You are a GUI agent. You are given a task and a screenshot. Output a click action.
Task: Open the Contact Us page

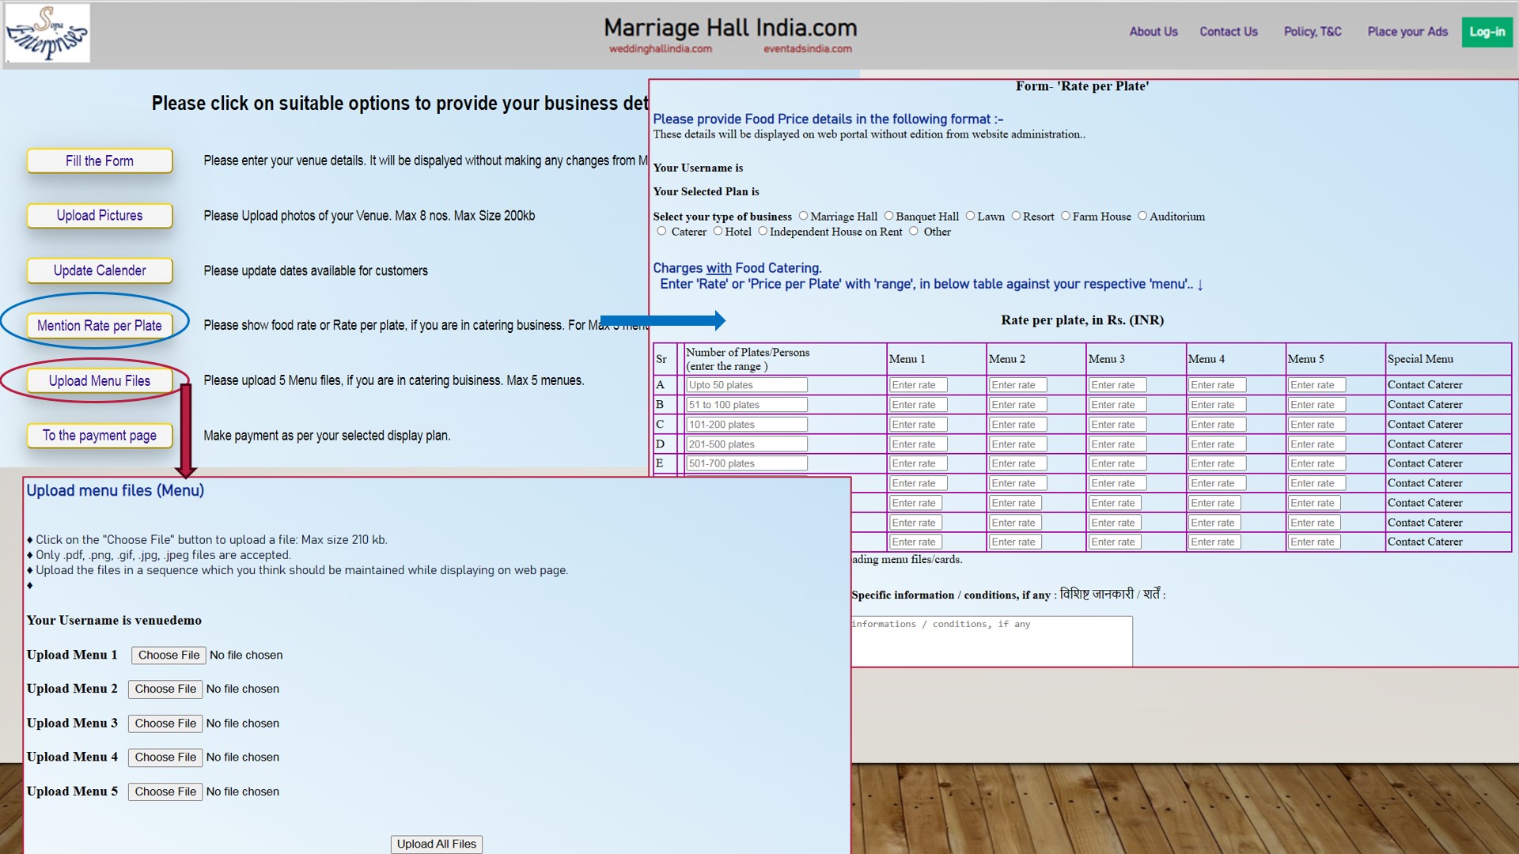coord(1228,32)
